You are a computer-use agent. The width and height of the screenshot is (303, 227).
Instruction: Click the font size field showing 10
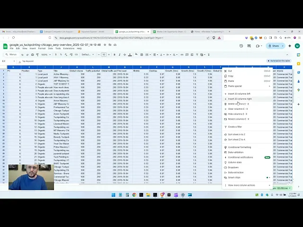(x=104, y=55)
